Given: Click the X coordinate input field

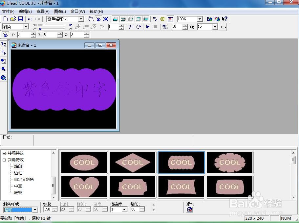Looking at the screenshot, I should [x=24, y=35].
